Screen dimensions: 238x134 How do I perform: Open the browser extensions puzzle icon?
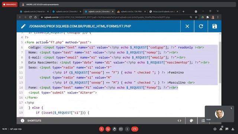(x=208, y=17)
